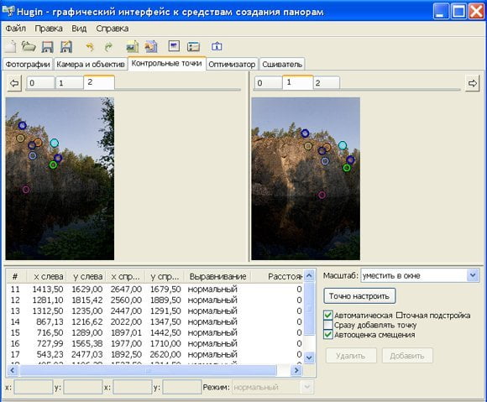Open a project with the folder icon

[29, 46]
